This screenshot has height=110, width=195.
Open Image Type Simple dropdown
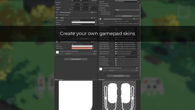click(127, 10)
